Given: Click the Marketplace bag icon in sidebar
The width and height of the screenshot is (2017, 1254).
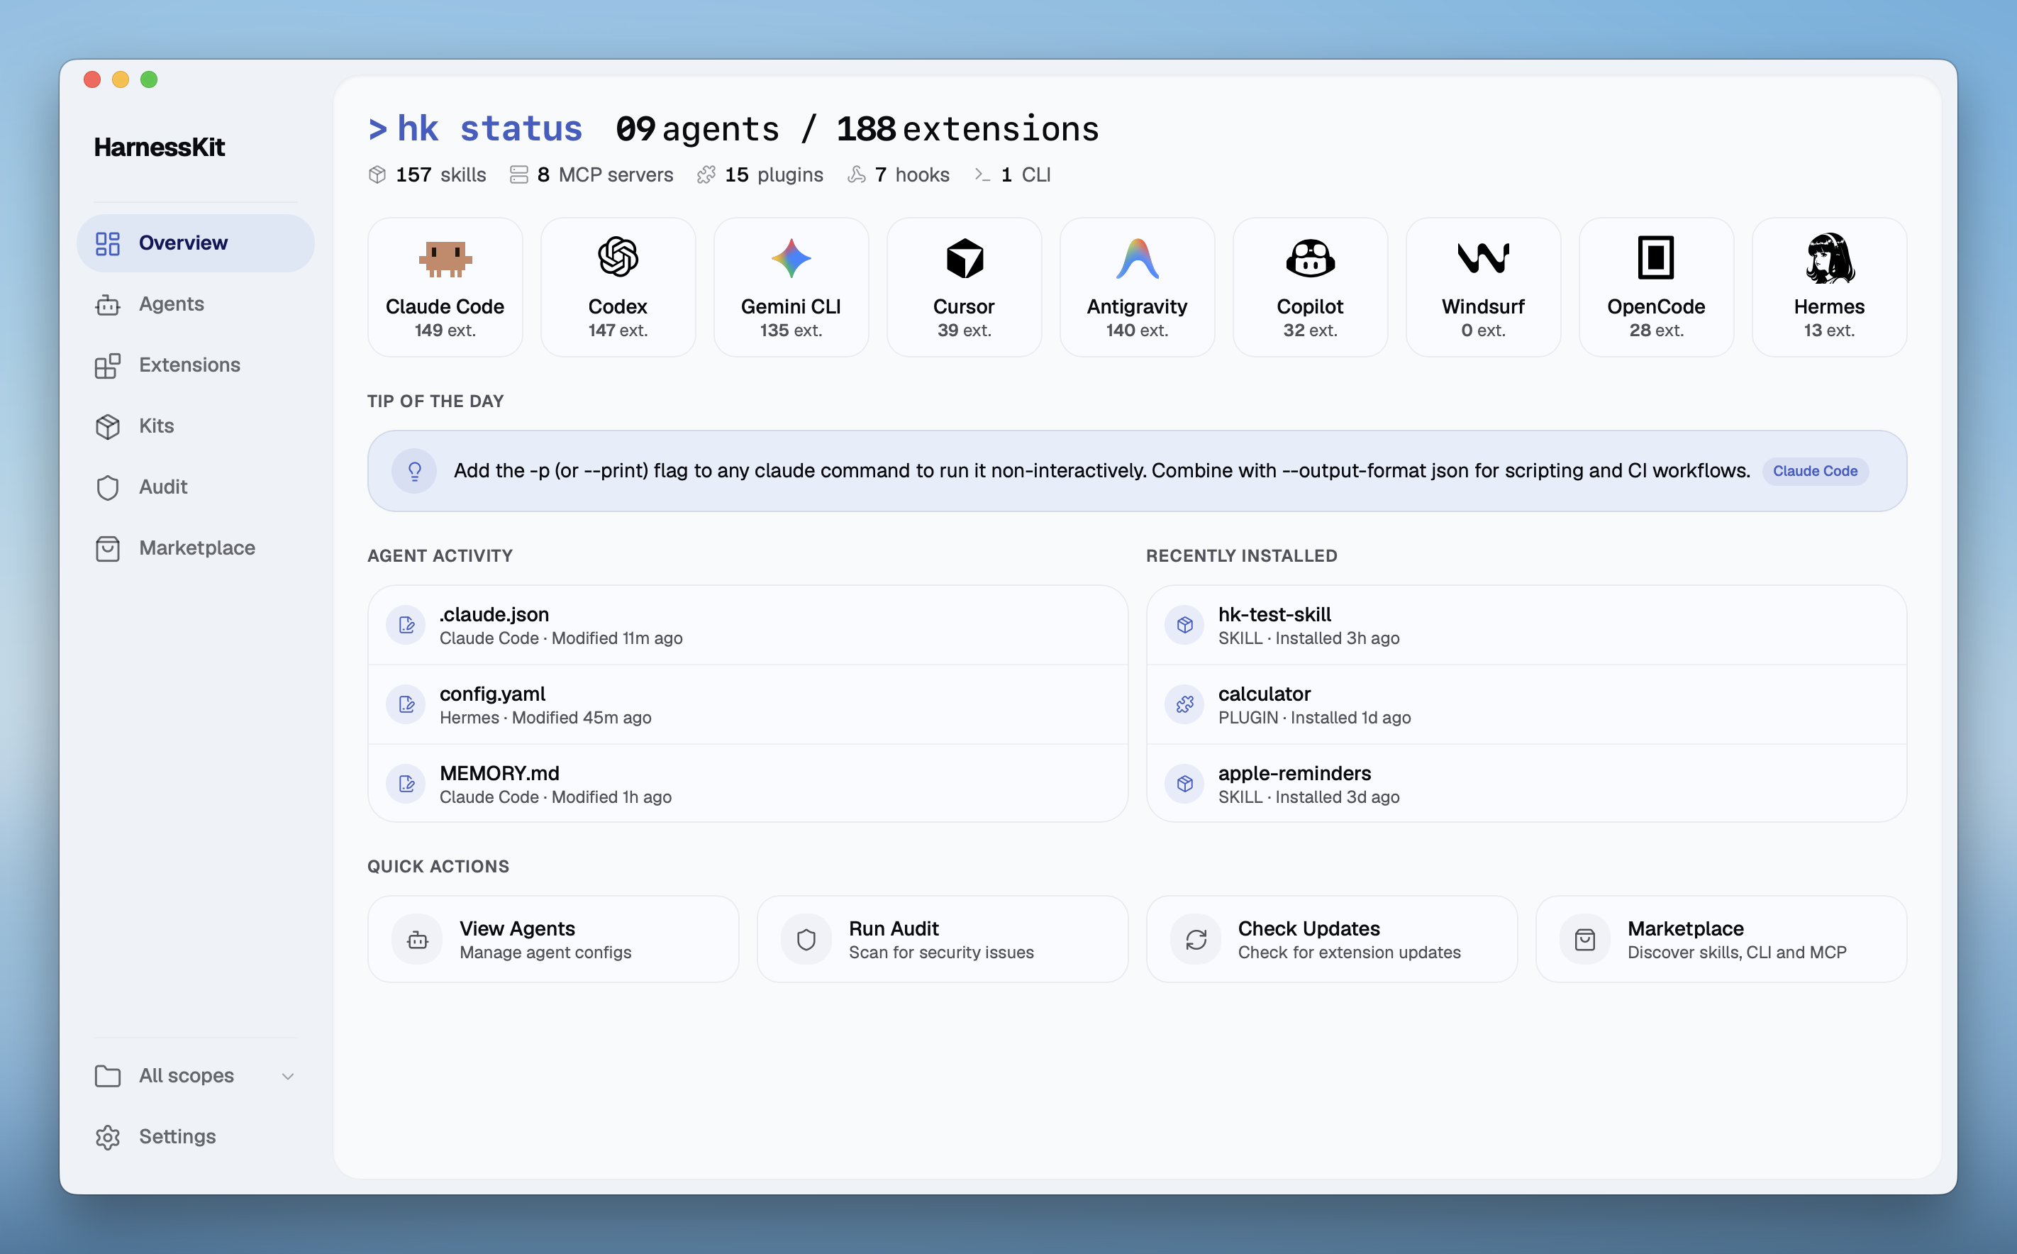Looking at the screenshot, I should click(x=108, y=548).
